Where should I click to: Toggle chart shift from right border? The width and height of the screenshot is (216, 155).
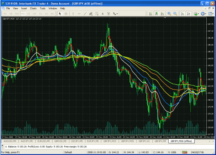(189, 13)
